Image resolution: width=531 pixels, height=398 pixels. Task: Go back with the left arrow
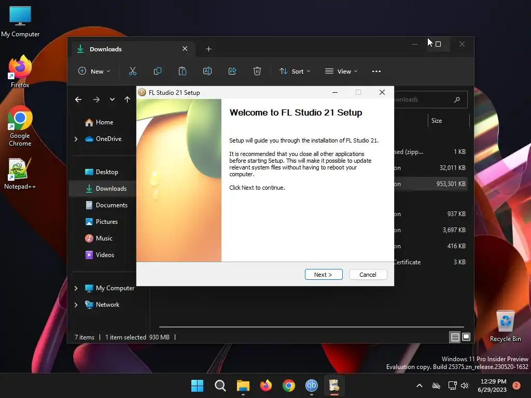click(x=78, y=99)
